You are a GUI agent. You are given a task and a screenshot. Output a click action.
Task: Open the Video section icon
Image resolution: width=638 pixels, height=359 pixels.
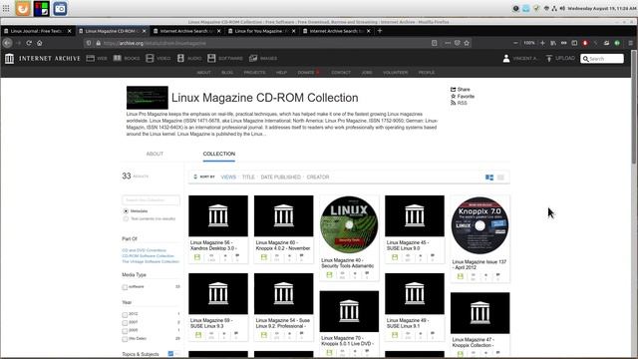click(x=150, y=58)
